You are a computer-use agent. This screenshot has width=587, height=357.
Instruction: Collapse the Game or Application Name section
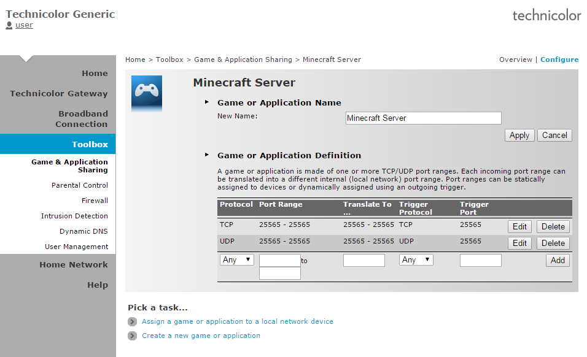[207, 102]
